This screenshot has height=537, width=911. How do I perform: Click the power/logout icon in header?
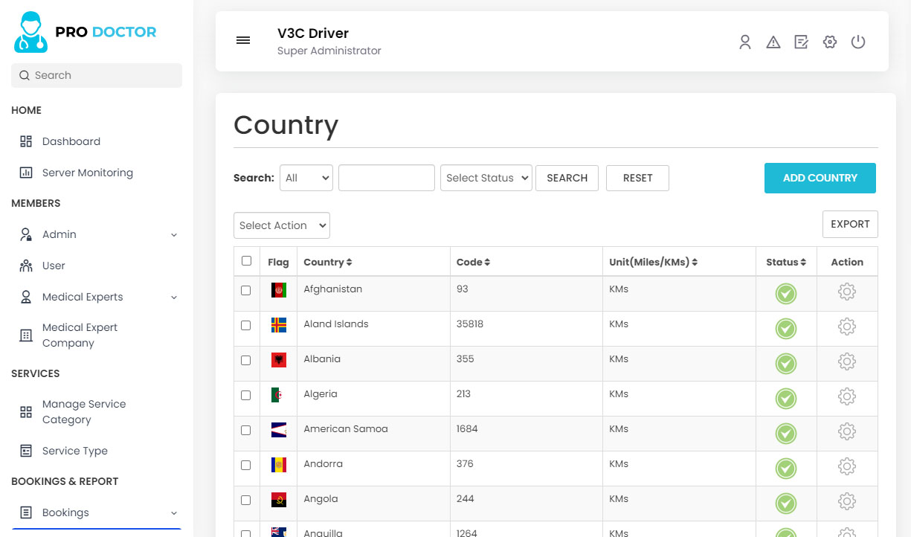point(858,42)
